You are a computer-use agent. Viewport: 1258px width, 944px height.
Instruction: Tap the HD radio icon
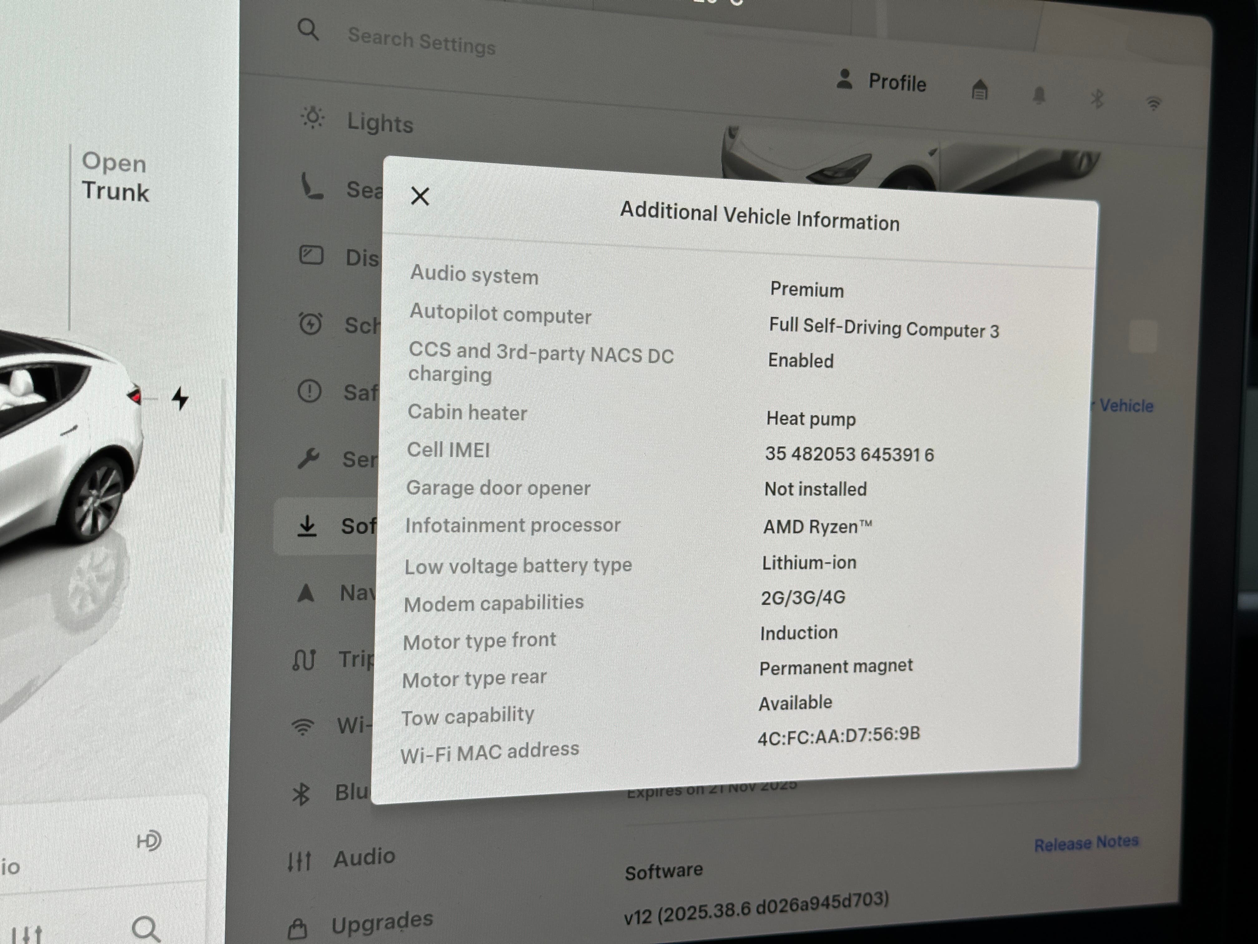(x=149, y=840)
